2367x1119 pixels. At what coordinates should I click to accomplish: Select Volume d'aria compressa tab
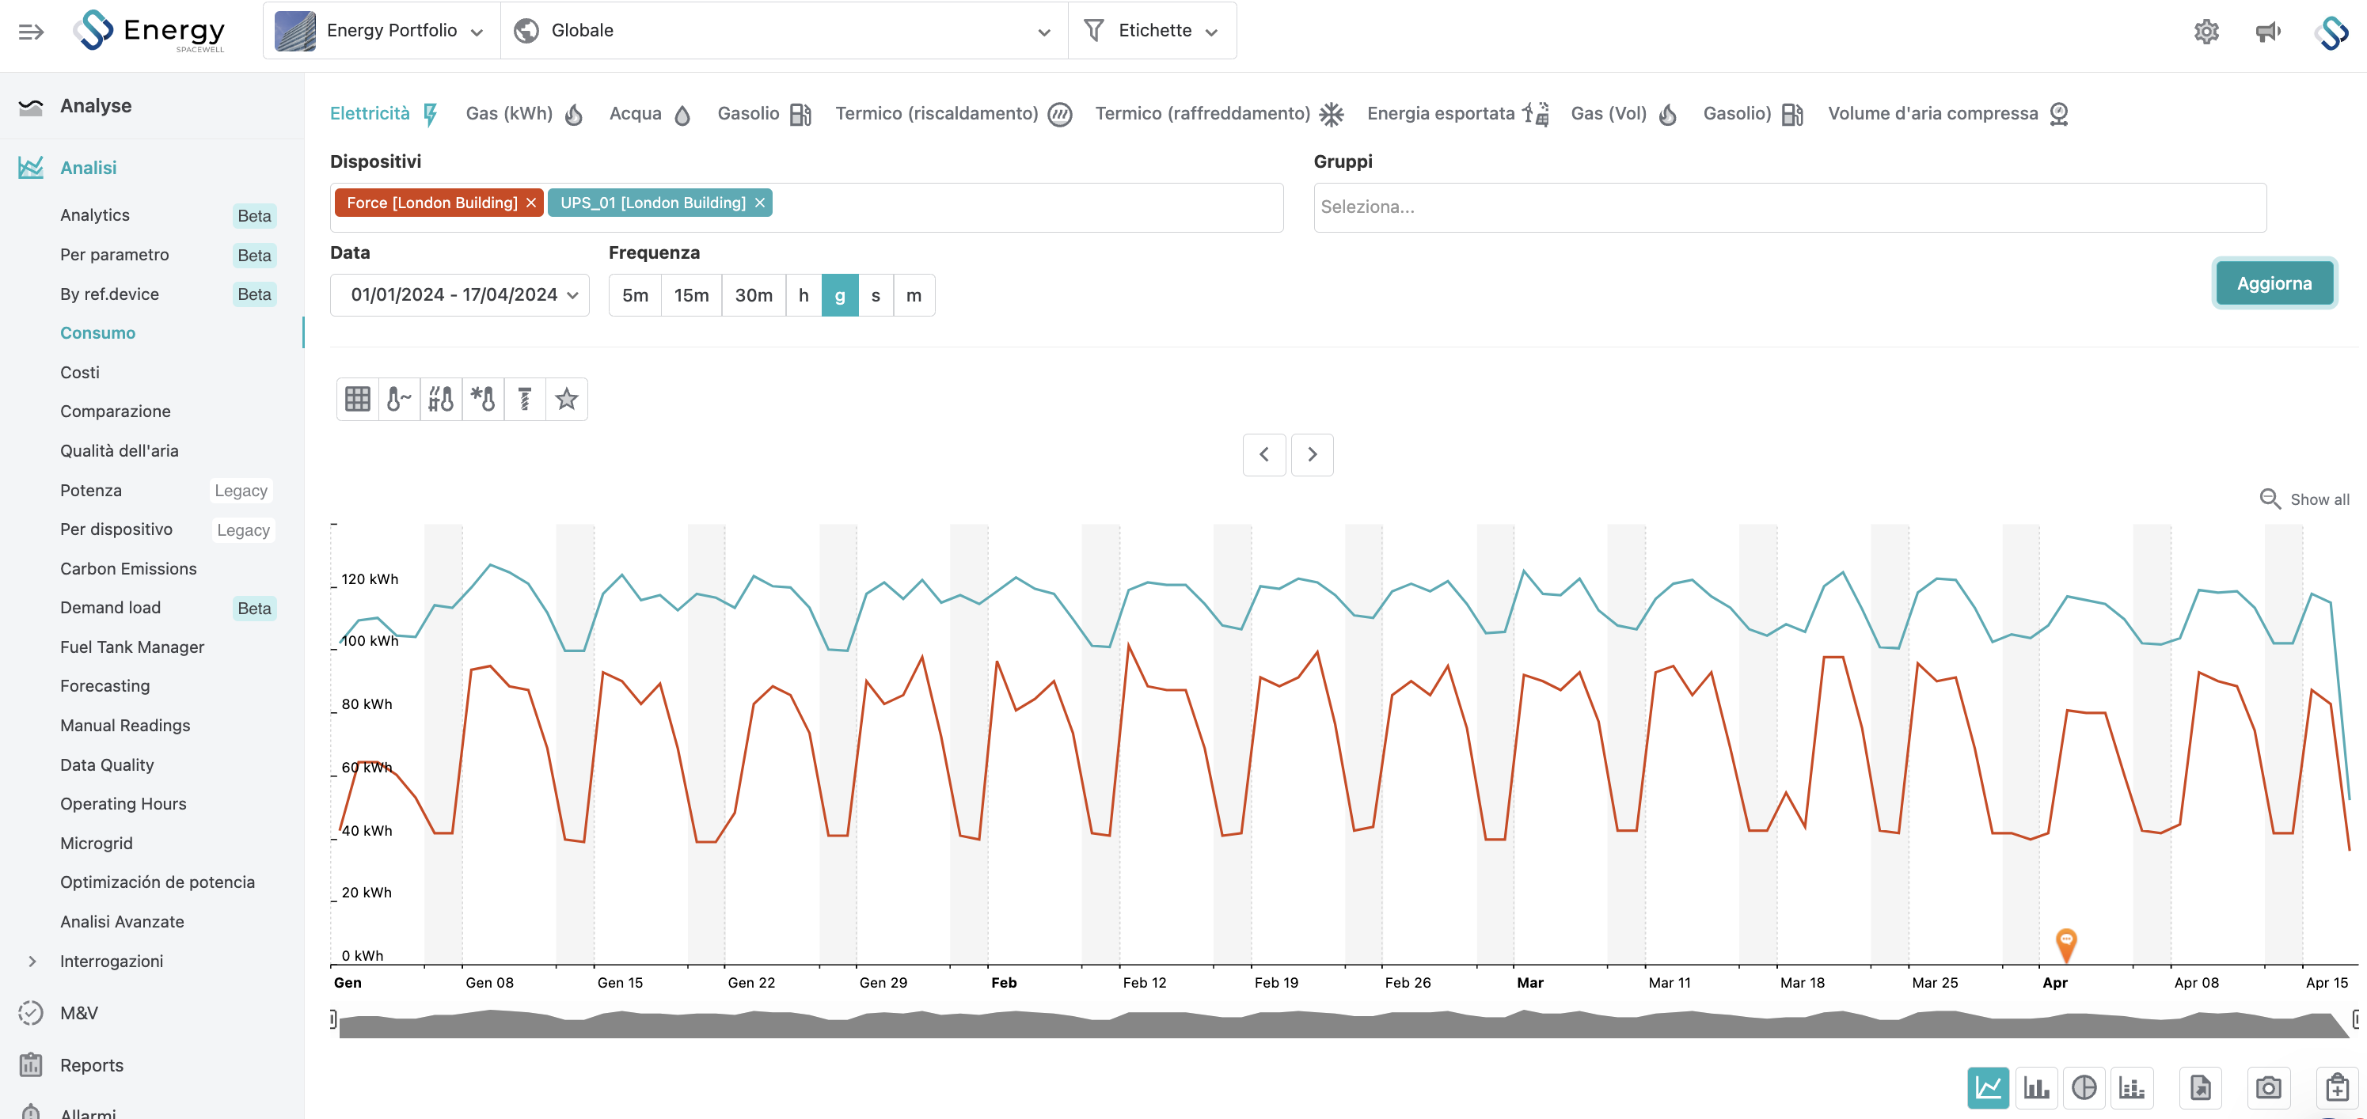pyautogui.click(x=1948, y=114)
